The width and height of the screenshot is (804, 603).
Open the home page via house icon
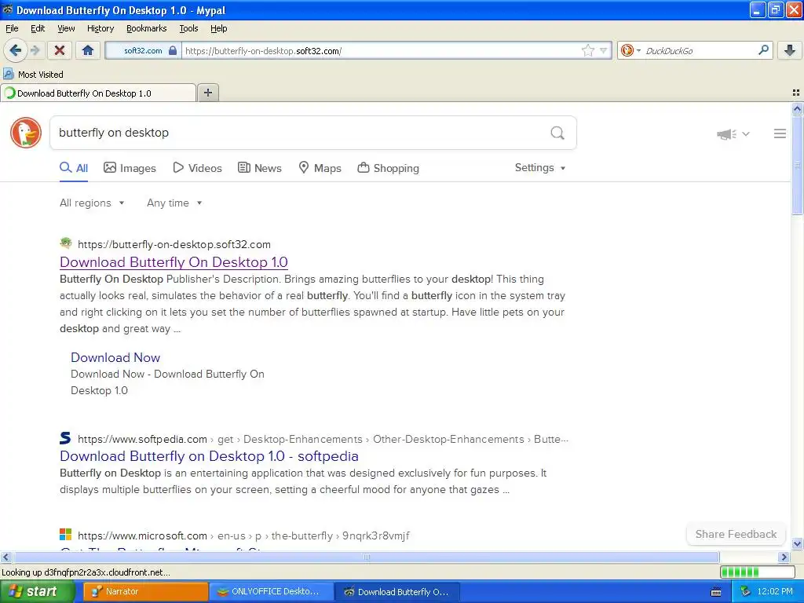(x=88, y=50)
